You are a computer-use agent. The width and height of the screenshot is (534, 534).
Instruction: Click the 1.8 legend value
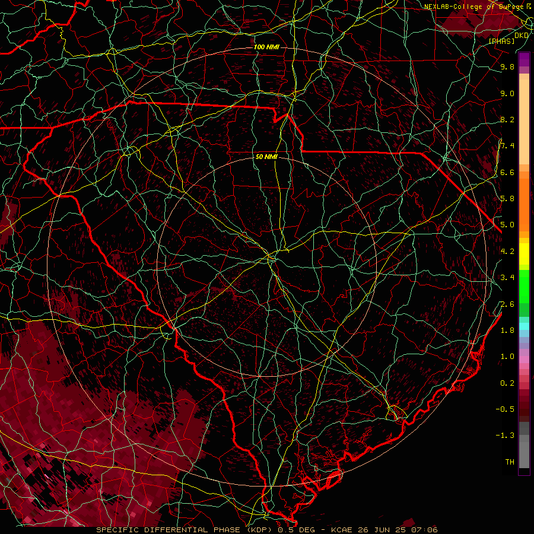pos(507,330)
